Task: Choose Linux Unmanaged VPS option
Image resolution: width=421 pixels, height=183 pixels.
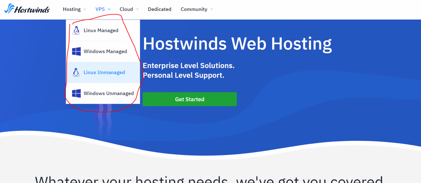Action: point(103,72)
